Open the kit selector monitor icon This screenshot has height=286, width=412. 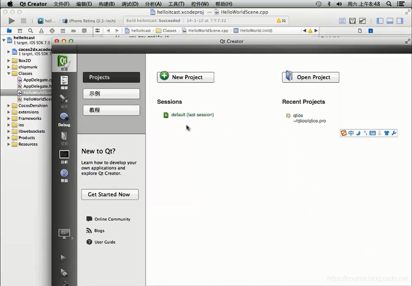(64, 234)
